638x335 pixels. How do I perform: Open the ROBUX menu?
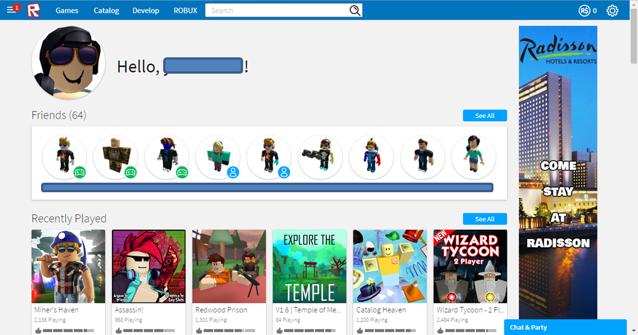pos(185,11)
